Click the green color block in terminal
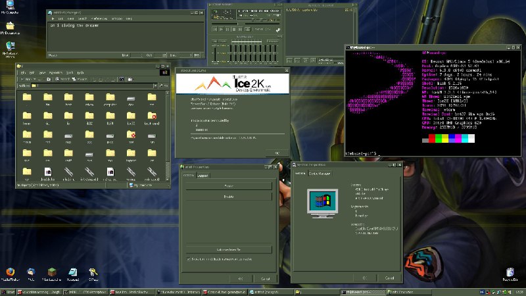This screenshot has height=296, width=526. coord(439,138)
